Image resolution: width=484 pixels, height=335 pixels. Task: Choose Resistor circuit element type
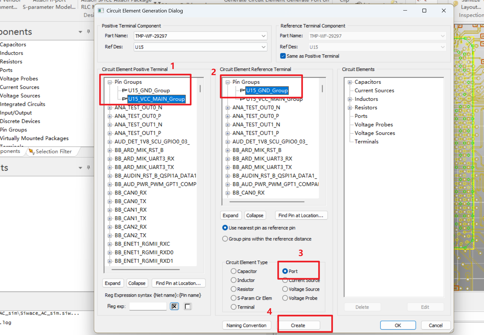234,289
